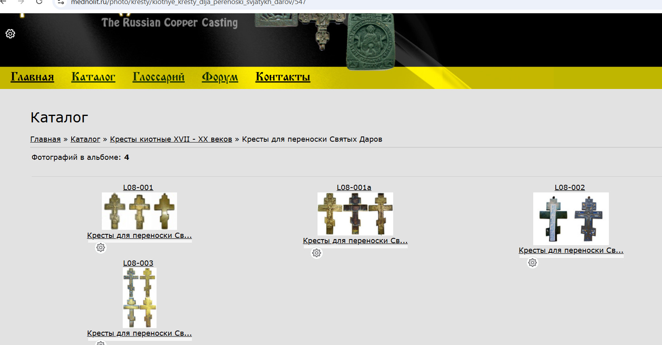The image size is (662, 345).
Task: Open the L08-003 crosses thumbnail image
Action: (139, 297)
